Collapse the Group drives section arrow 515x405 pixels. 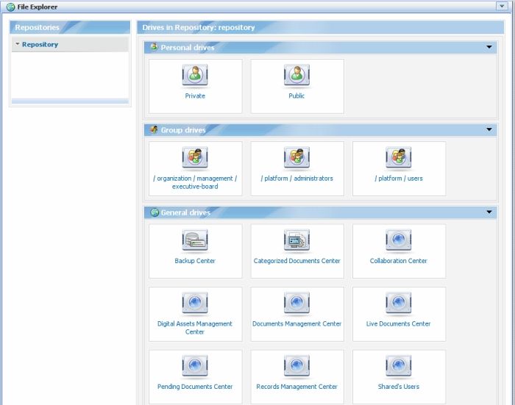(x=489, y=129)
